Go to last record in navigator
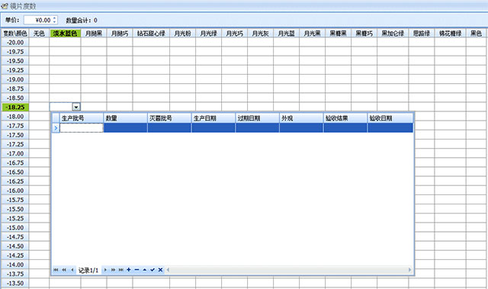 click(121, 270)
